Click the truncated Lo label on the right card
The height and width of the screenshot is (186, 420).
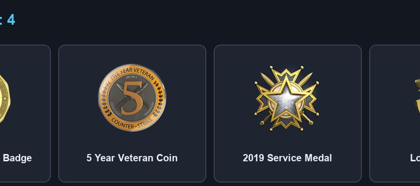415,158
